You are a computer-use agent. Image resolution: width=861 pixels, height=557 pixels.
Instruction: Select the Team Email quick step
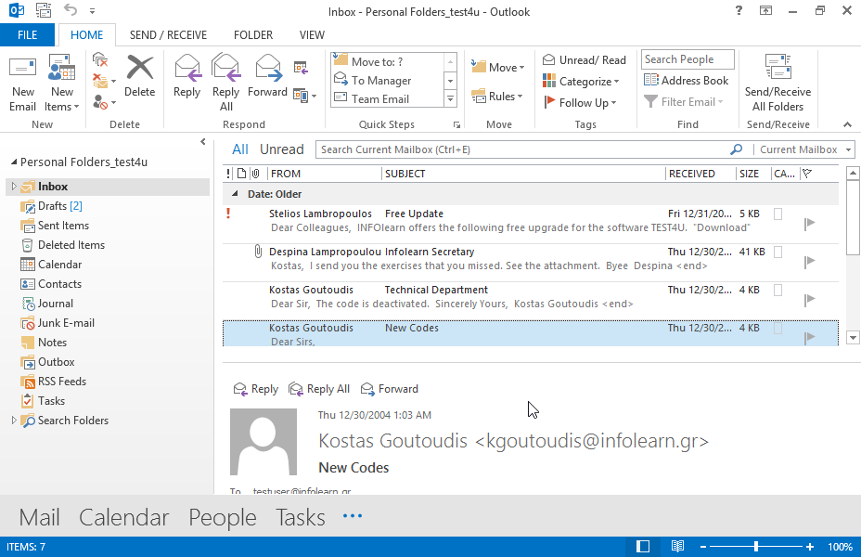click(386, 99)
